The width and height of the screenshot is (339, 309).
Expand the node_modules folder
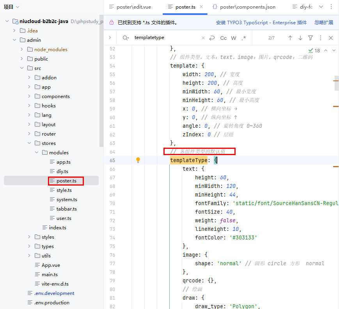tap(22, 50)
